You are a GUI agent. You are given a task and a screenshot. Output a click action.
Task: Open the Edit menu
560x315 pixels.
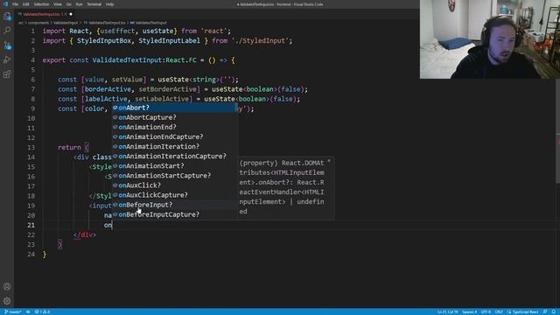pyautogui.click(x=26, y=4)
